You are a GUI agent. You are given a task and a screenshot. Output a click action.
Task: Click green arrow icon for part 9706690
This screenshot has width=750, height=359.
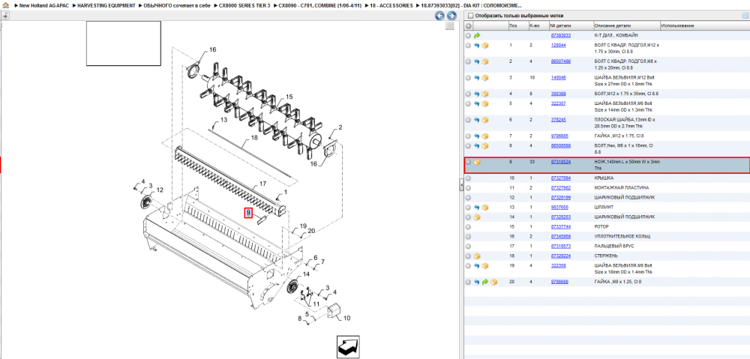485,282
